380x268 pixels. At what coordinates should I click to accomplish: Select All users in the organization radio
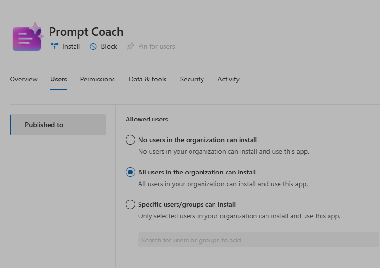[x=130, y=172]
